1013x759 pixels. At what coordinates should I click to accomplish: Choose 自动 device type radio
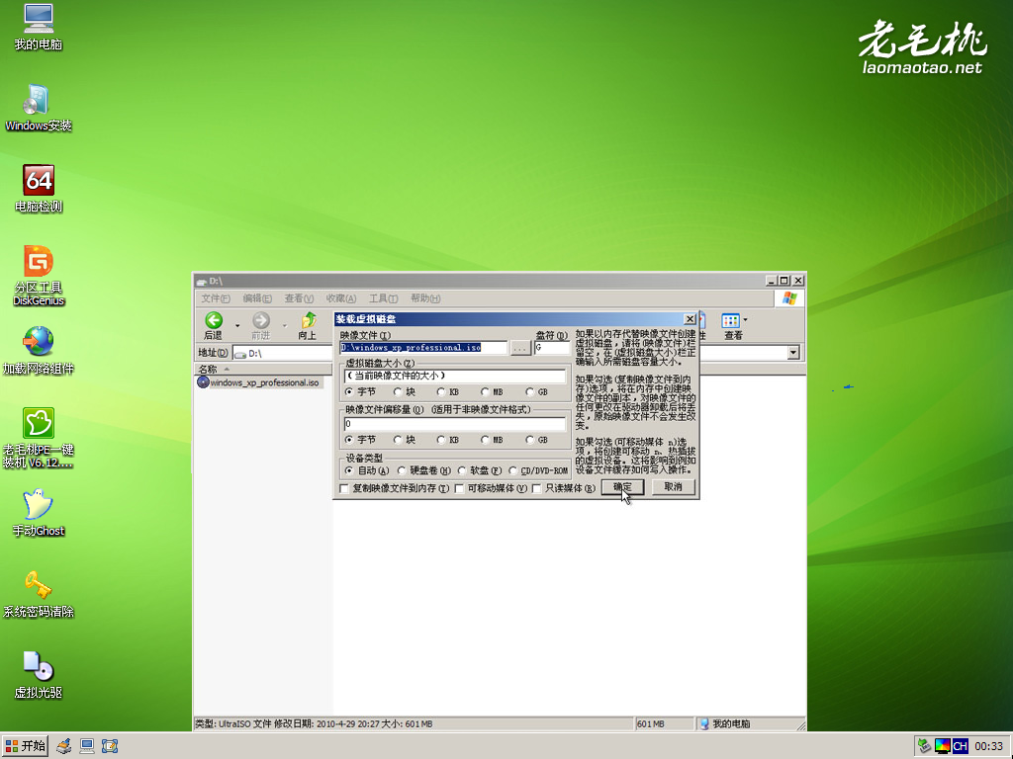point(349,470)
